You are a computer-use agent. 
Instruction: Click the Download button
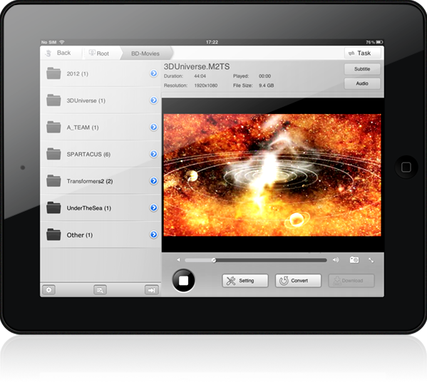tap(351, 281)
